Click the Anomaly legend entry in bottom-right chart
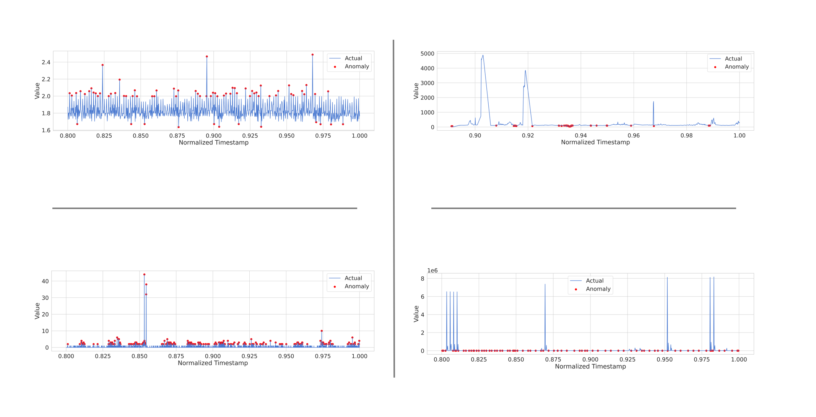 tap(598, 289)
